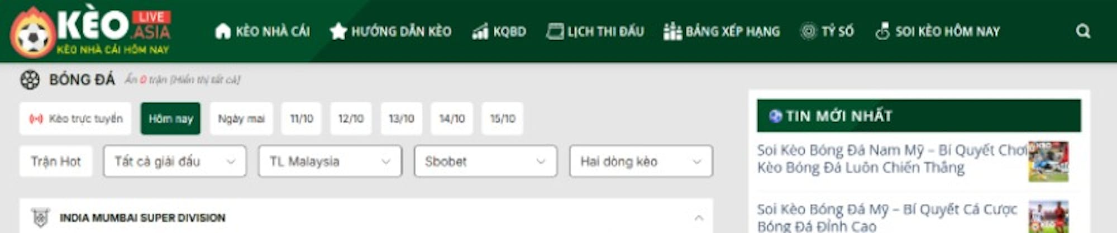Screen dimensions: 1117x233
Task: Click the ranking icon for Bảng Xếp Hạng
Action: [x=672, y=31]
